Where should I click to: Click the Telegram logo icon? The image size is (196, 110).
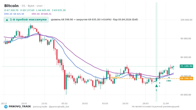coord(6,107)
